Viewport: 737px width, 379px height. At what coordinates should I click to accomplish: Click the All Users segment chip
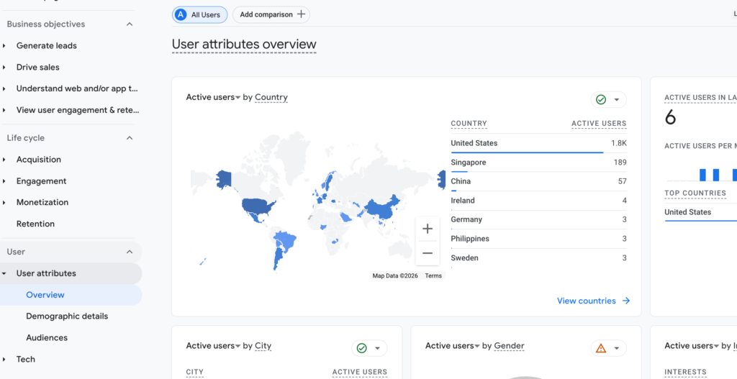[200, 14]
